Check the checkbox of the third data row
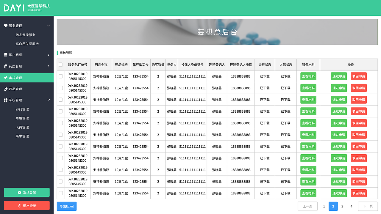Screen dimensions: 381x214 61,100
